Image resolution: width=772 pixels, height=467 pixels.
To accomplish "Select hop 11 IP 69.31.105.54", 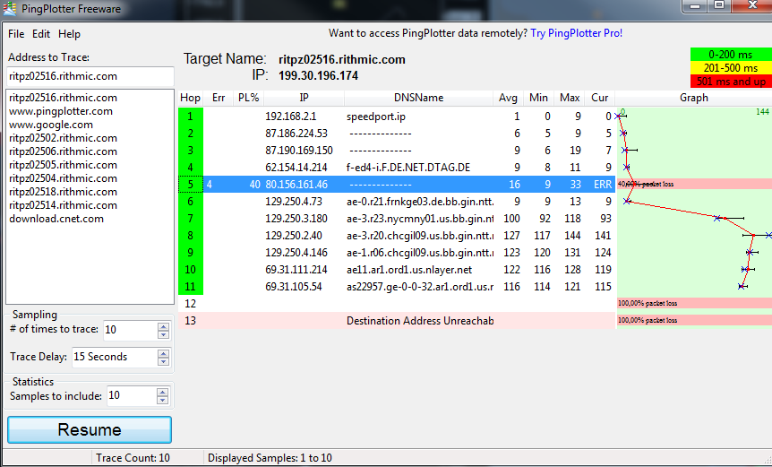I will [294, 286].
